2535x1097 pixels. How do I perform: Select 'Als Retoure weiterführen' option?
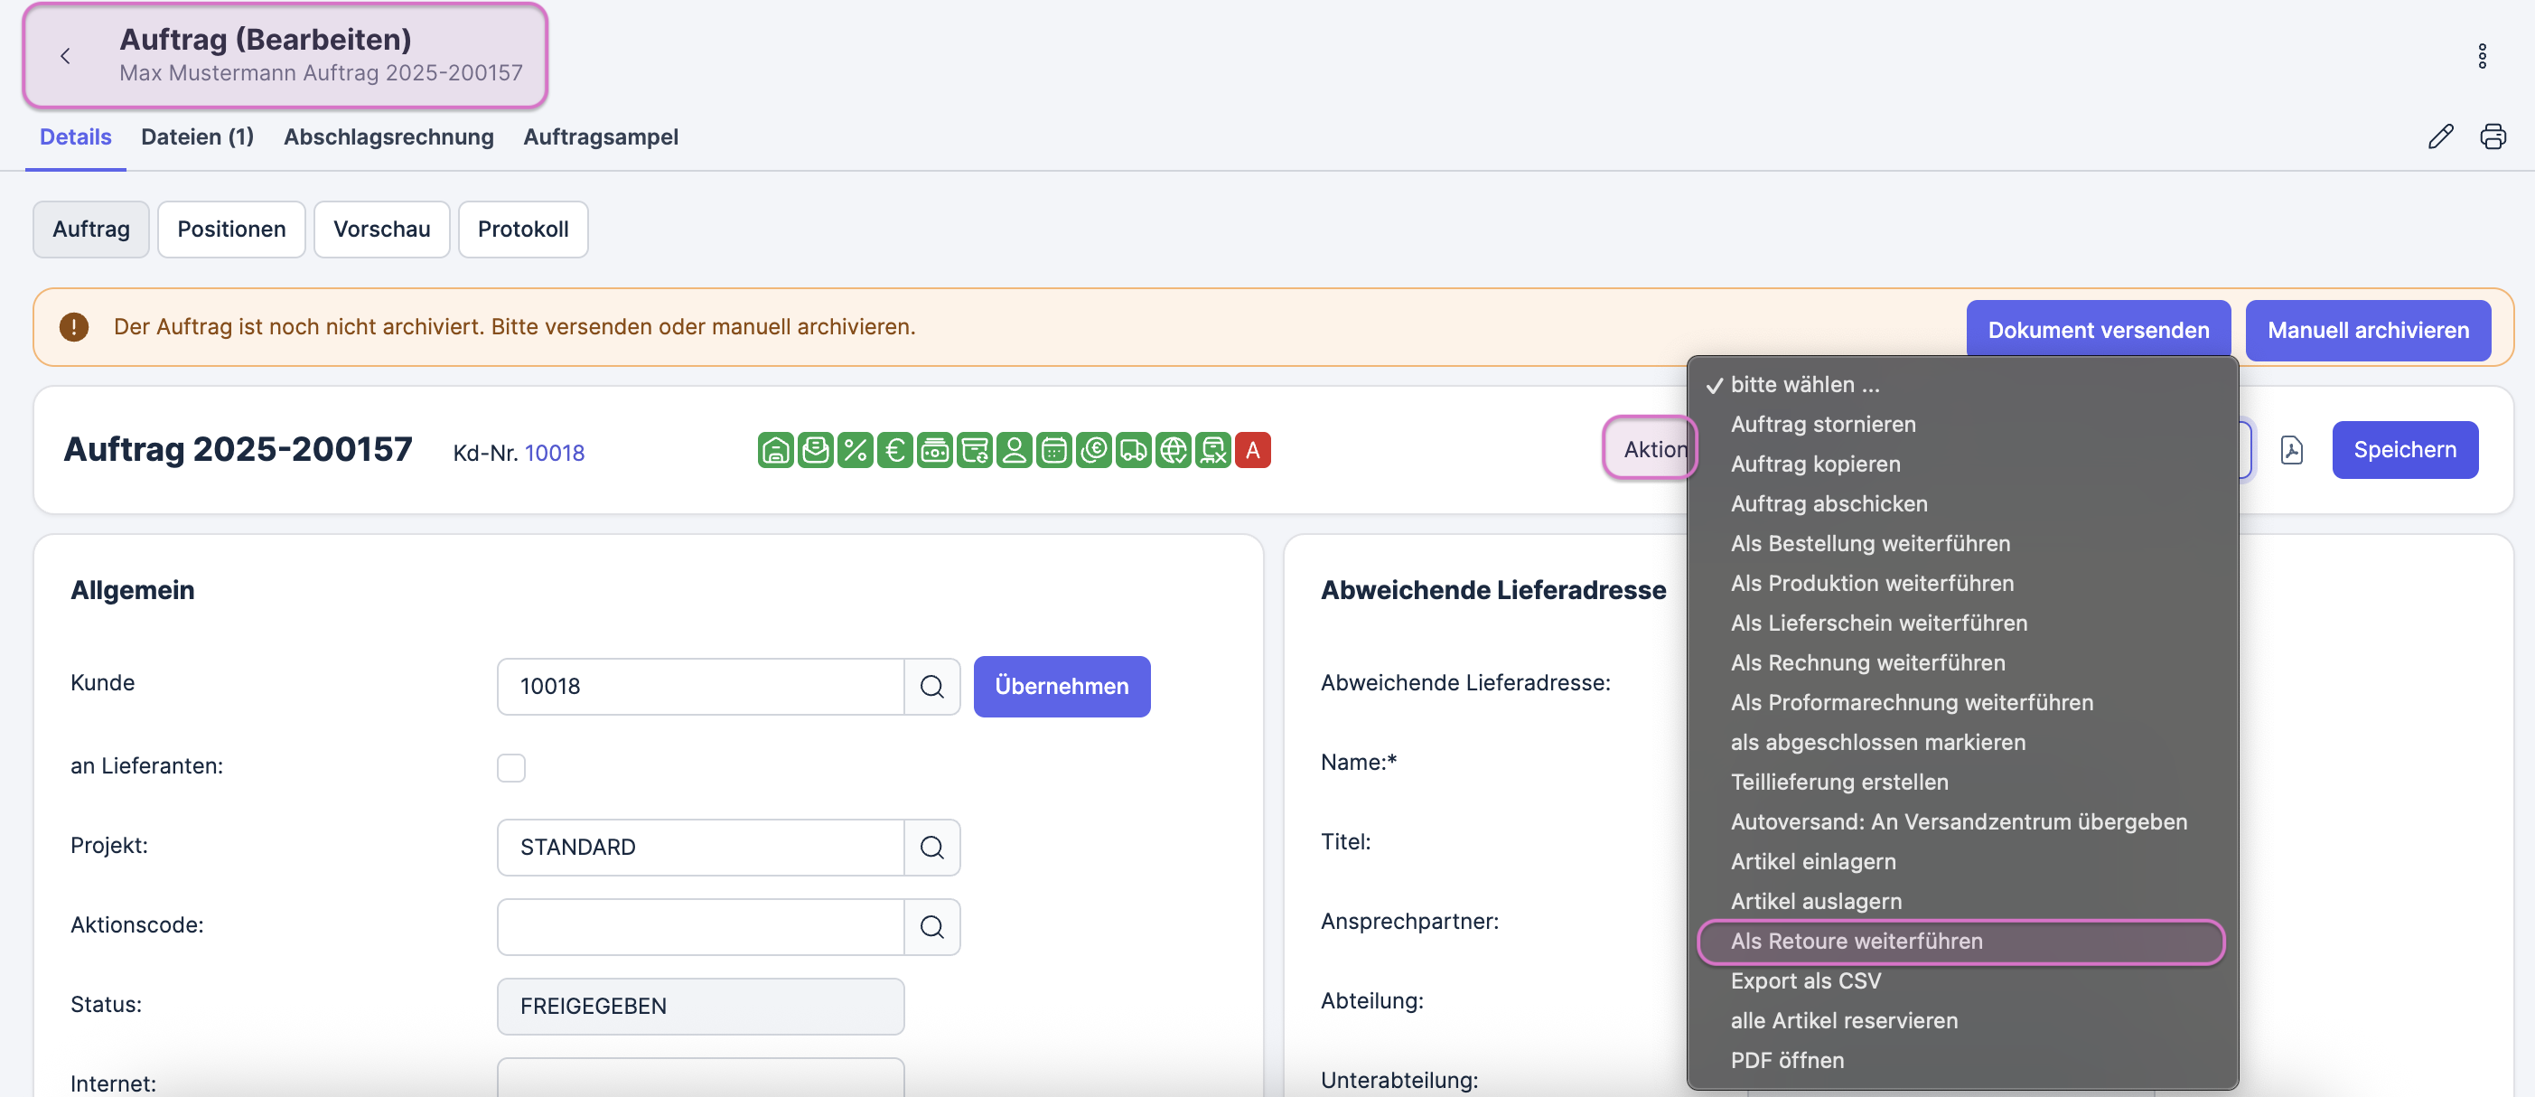(1856, 941)
